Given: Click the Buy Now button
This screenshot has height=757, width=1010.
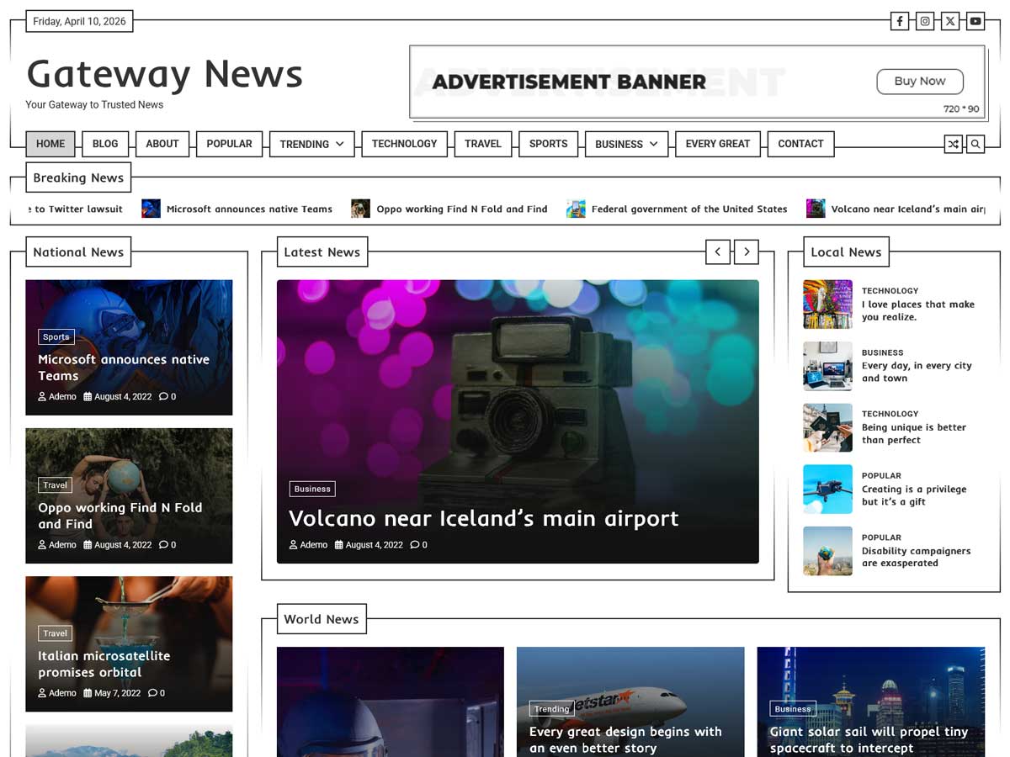Looking at the screenshot, I should 919,82.
